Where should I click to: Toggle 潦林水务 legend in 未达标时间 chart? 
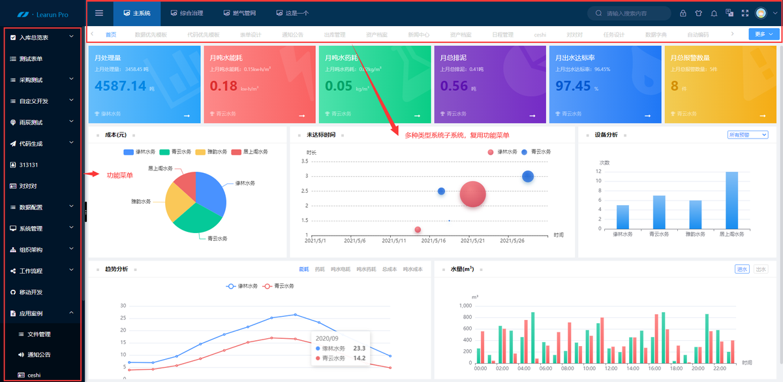(x=502, y=151)
